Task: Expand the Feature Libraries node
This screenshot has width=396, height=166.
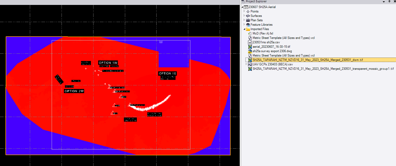Action: click(244, 25)
